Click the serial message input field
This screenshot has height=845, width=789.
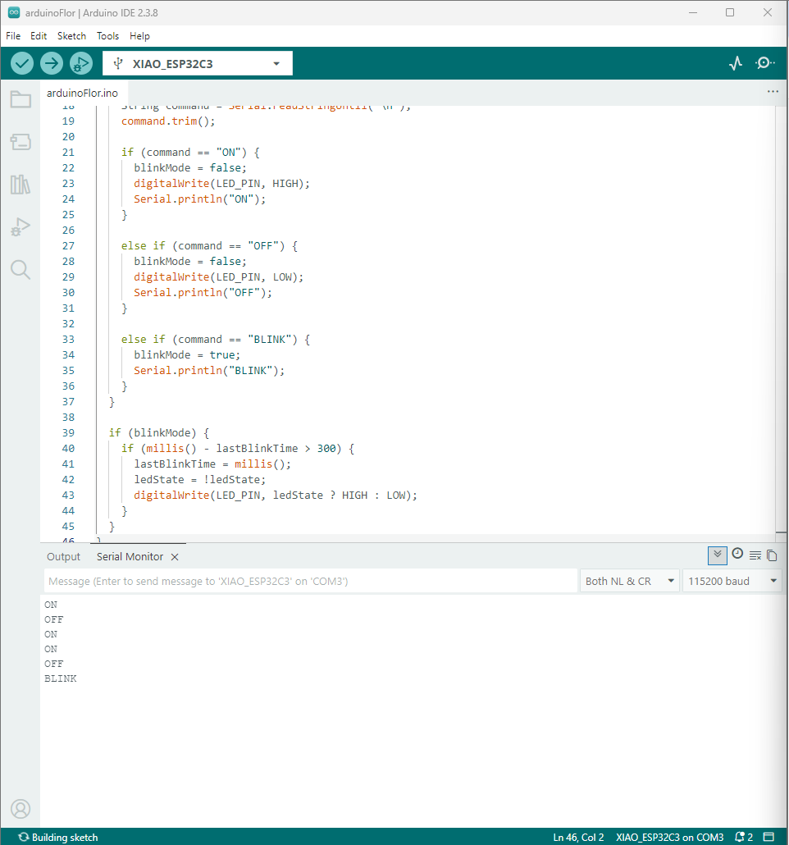(310, 582)
